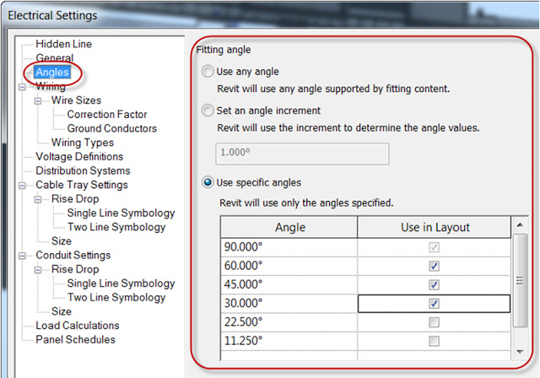Select Rise Drop label under Conduit Settings

[75, 269]
